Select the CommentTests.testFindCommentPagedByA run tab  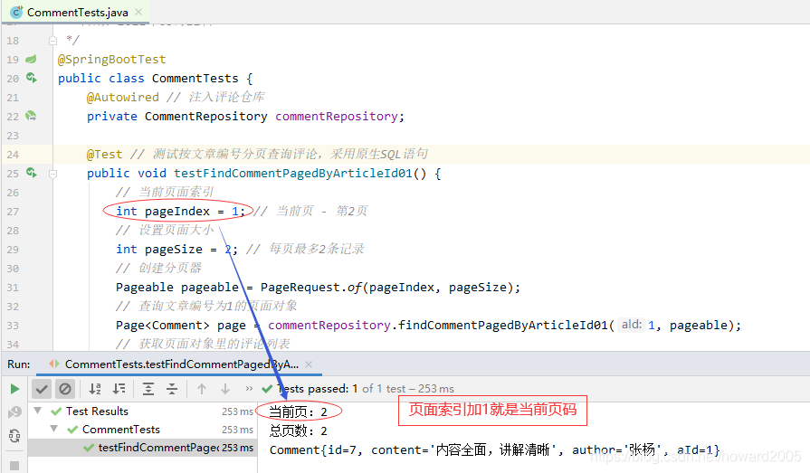(x=181, y=364)
